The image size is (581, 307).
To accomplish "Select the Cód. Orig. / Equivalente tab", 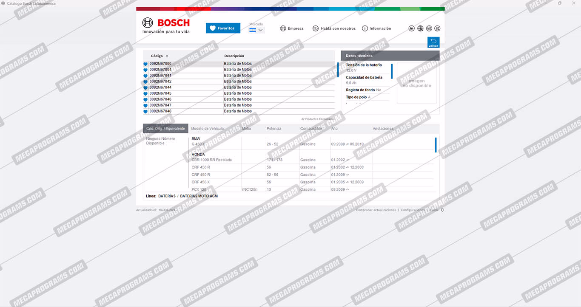I will [165, 129].
